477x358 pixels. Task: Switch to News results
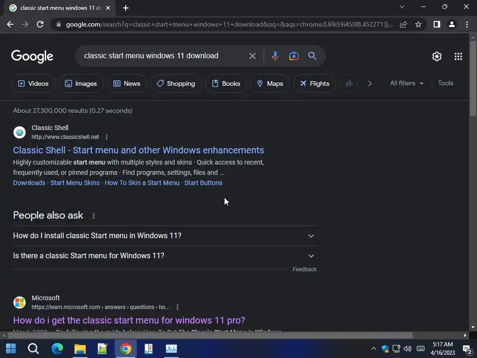127,83
